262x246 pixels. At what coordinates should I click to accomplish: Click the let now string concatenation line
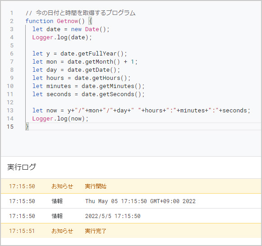[x=141, y=111]
